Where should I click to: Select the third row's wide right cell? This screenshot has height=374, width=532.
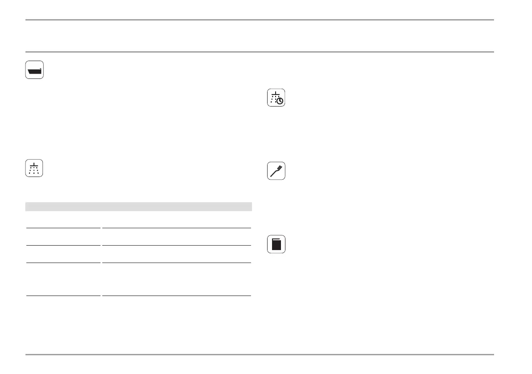(176, 254)
